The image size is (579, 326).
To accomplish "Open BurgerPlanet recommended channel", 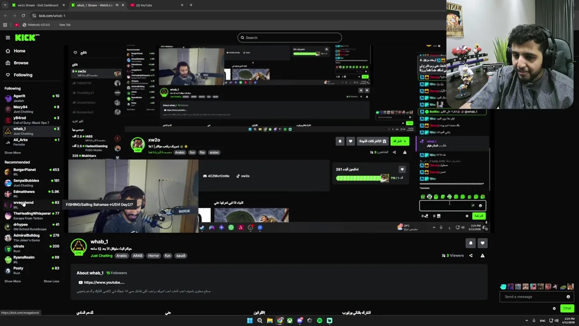I will tap(32, 172).
